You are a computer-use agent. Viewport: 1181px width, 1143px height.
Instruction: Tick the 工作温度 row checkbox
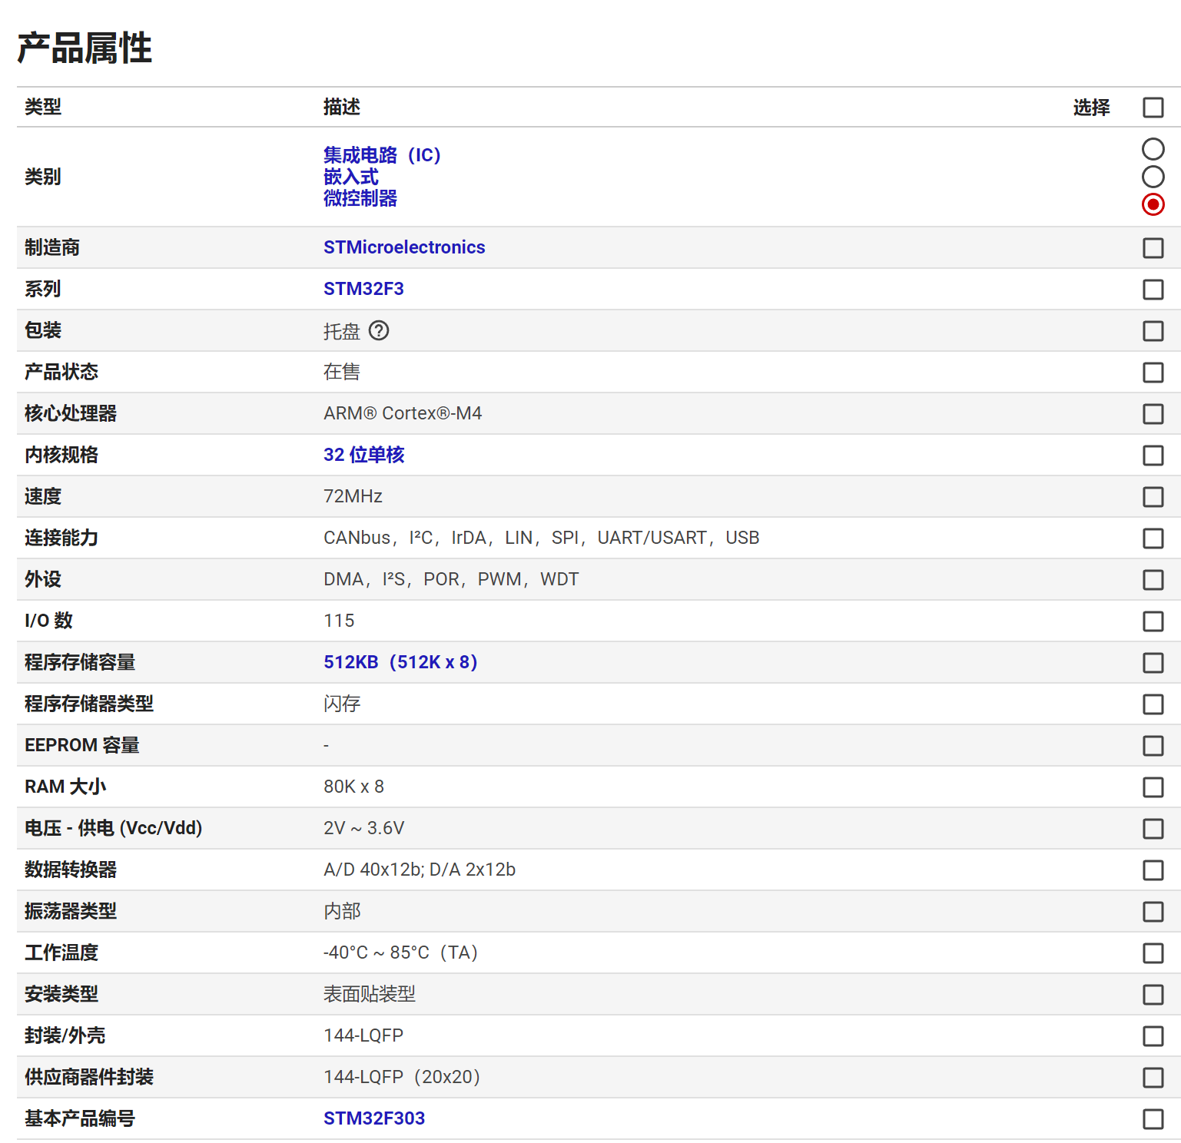(x=1153, y=953)
